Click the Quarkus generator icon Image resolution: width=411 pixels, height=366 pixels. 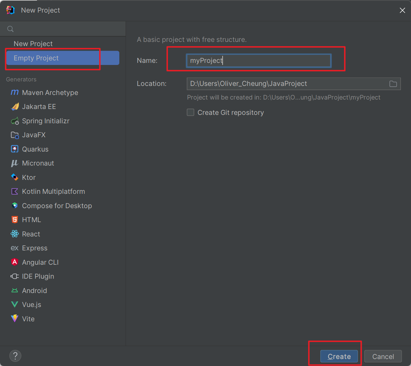pos(15,149)
